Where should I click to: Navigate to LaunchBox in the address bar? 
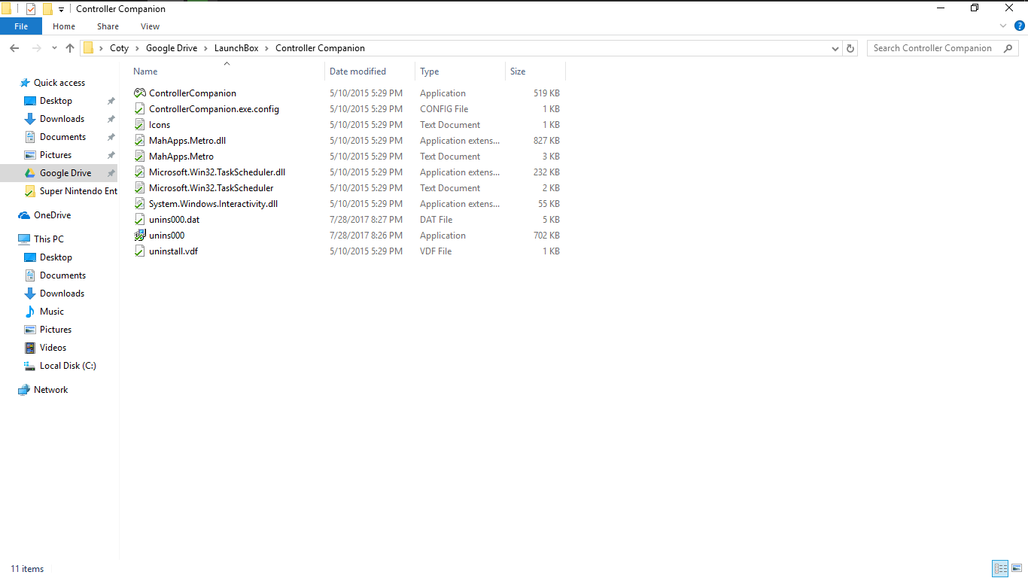pyautogui.click(x=236, y=48)
